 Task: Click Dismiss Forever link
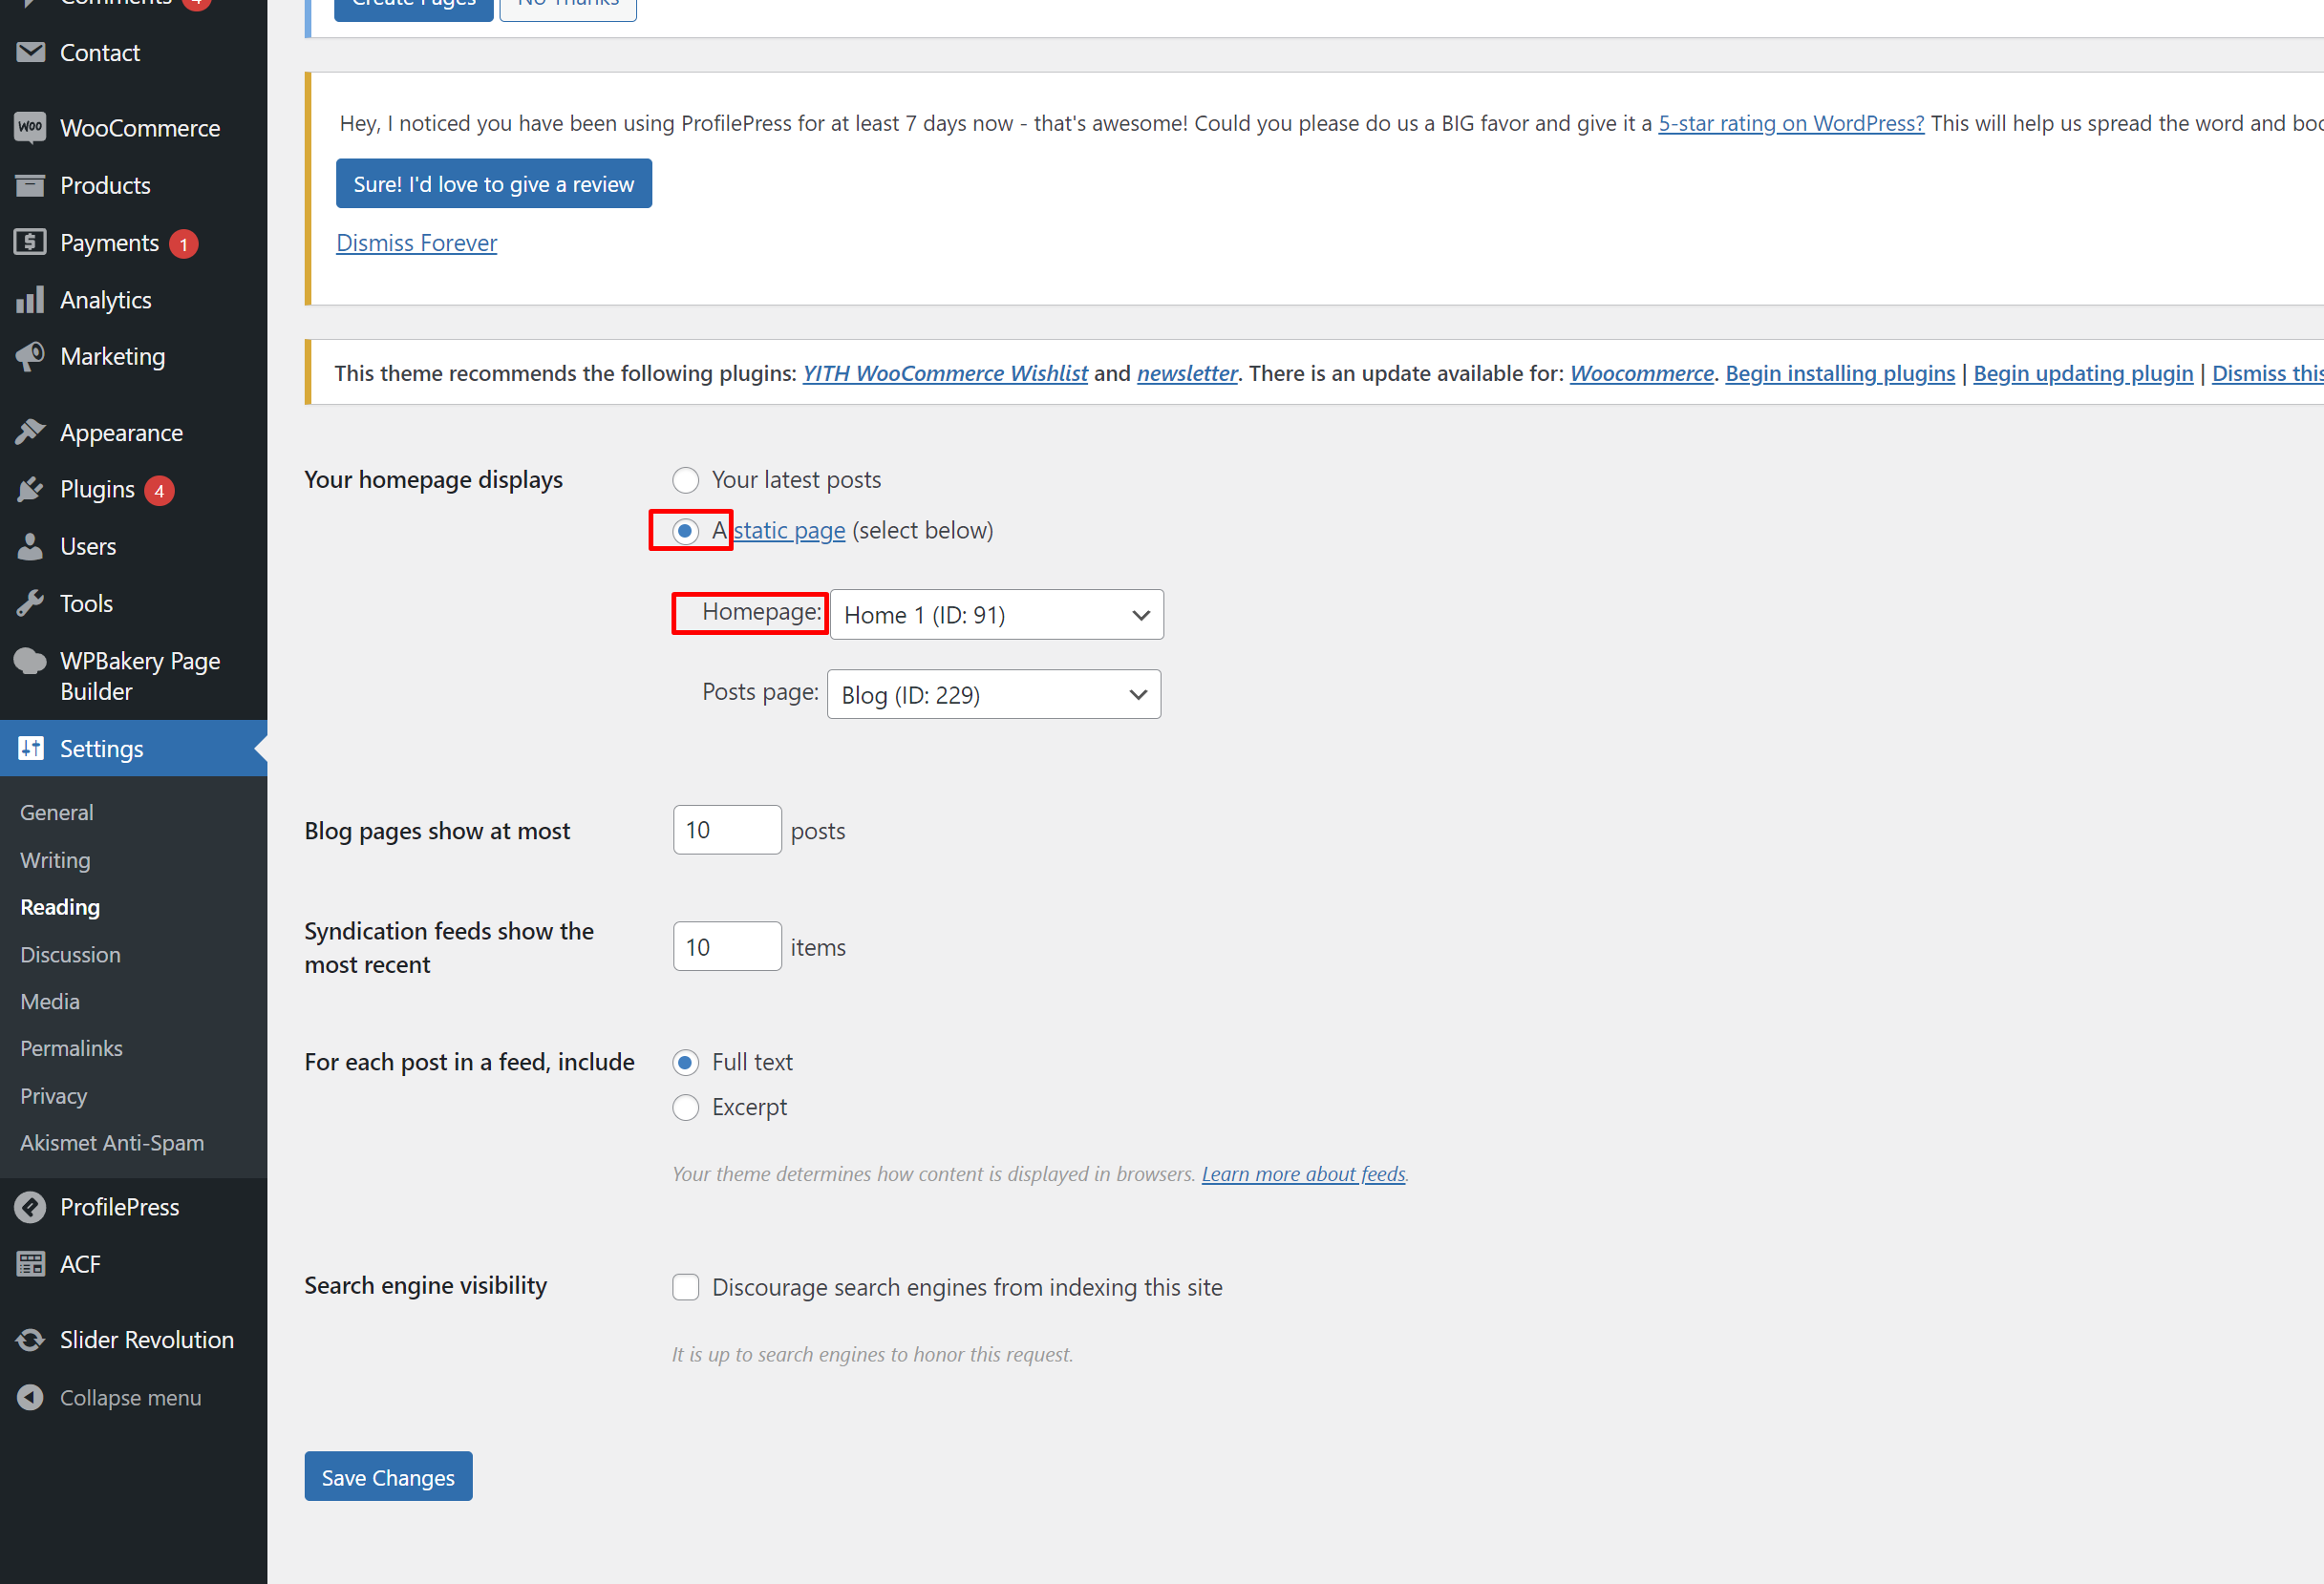[416, 243]
